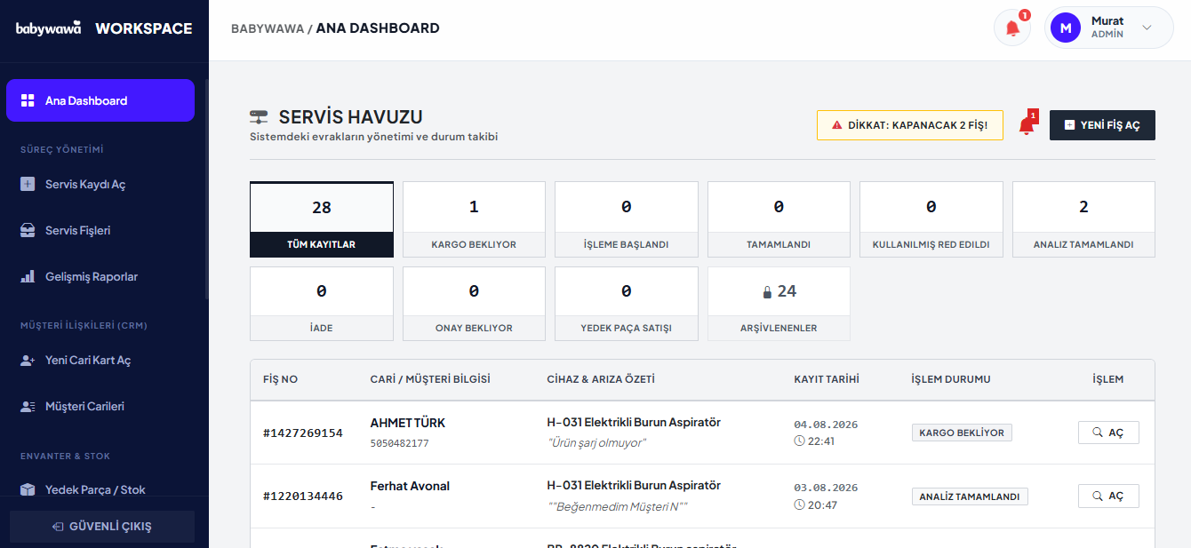Go to Servis Kaydı Aç
This screenshot has width=1191, height=548.
100,184
